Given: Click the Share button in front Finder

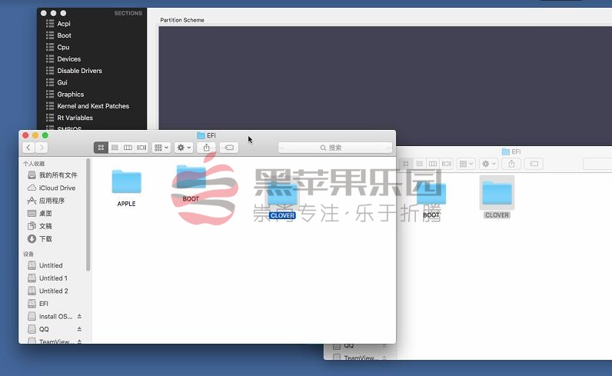Looking at the screenshot, I should (207, 148).
